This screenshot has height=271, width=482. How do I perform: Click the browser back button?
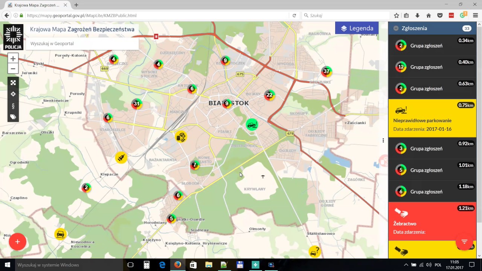point(6,15)
